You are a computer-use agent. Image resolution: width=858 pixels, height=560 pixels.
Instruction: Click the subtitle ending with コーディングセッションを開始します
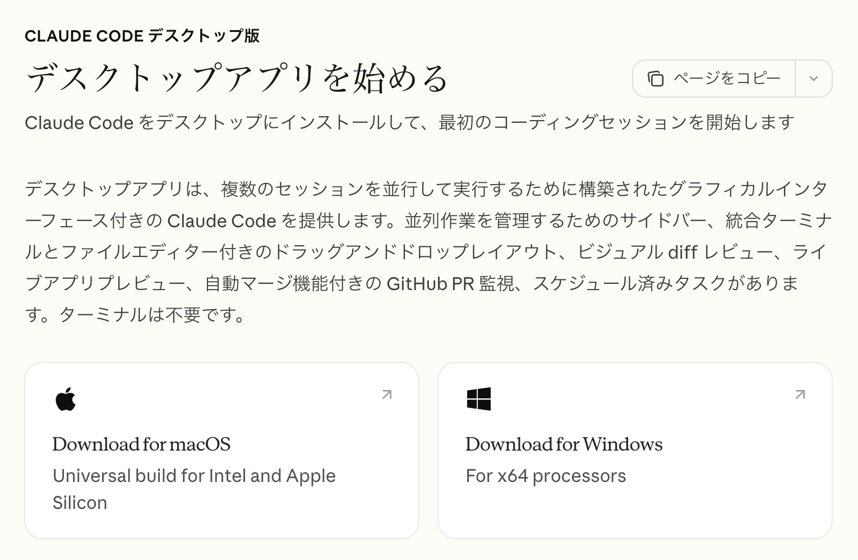[x=409, y=122]
